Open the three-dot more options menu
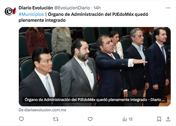Image resolution: width=176 pixels, height=126 pixels. [x=168, y=8]
